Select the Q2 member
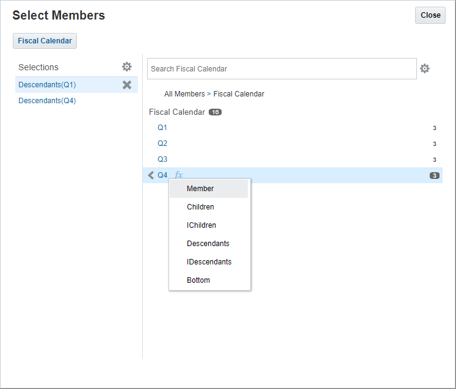The width and height of the screenshot is (456, 389). click(x=162, y=144)
